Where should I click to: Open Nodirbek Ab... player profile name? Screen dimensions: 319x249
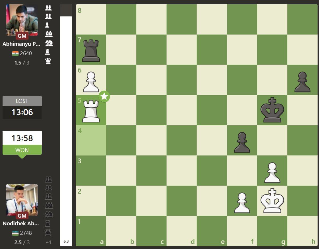pos(21,223)
